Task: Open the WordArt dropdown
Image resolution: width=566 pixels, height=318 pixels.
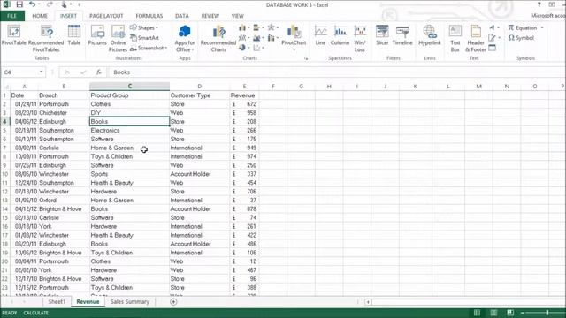Action: [493, 27]
